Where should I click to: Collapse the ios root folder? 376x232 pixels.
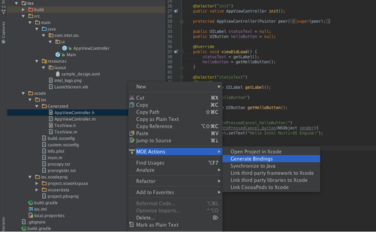click(16, 3)
